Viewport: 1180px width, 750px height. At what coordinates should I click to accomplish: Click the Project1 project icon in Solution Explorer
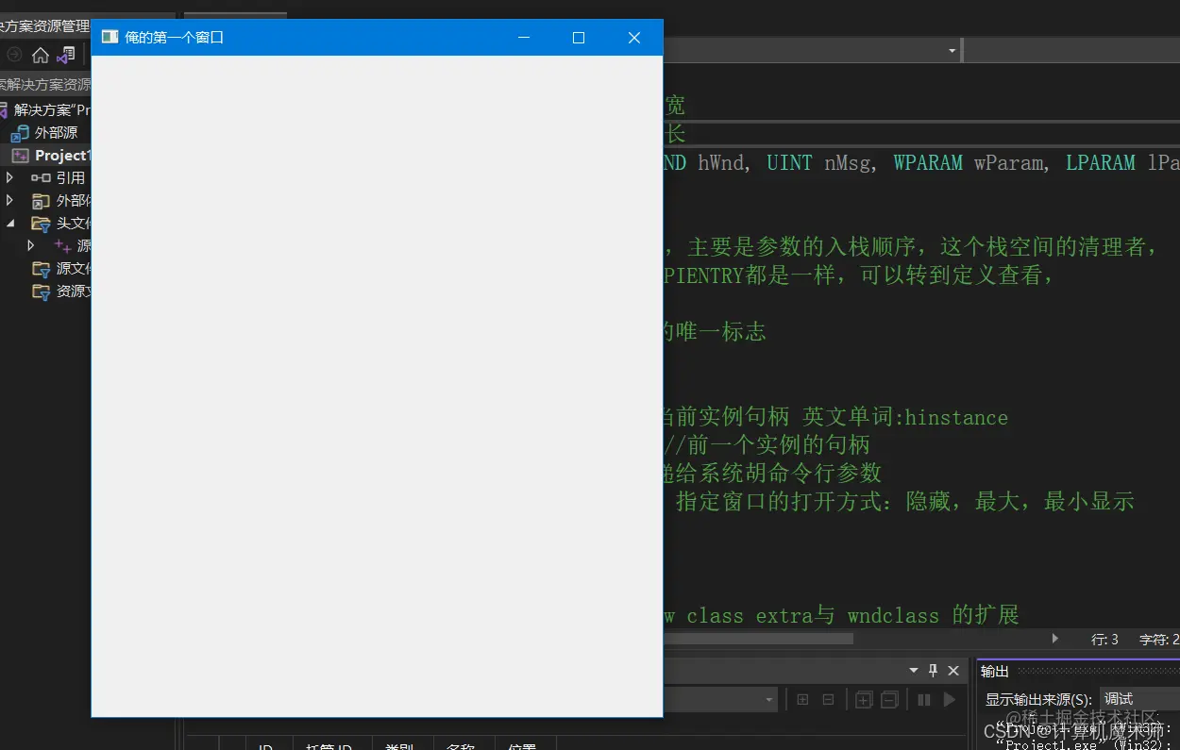tap(23, 155)
